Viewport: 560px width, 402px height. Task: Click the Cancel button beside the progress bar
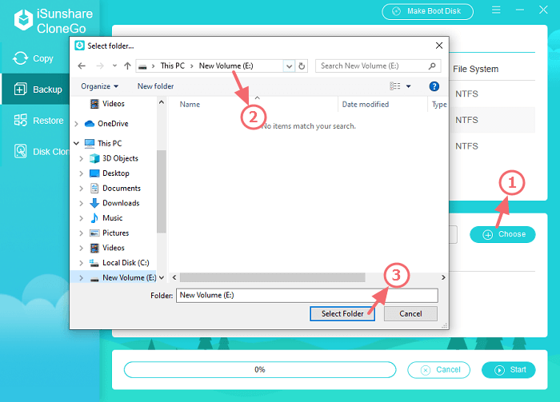[x=438, y=370]
